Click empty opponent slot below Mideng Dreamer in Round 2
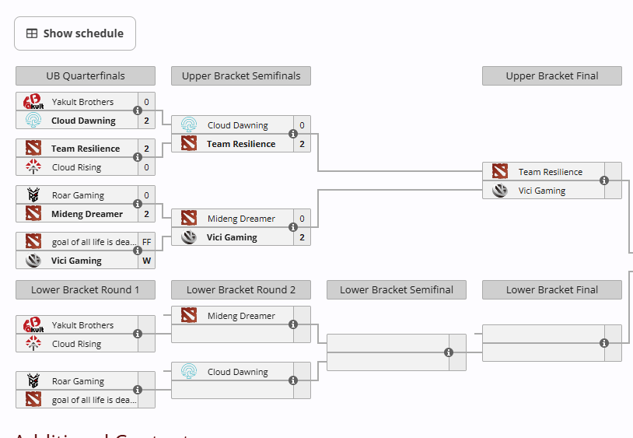 [233, 334]
